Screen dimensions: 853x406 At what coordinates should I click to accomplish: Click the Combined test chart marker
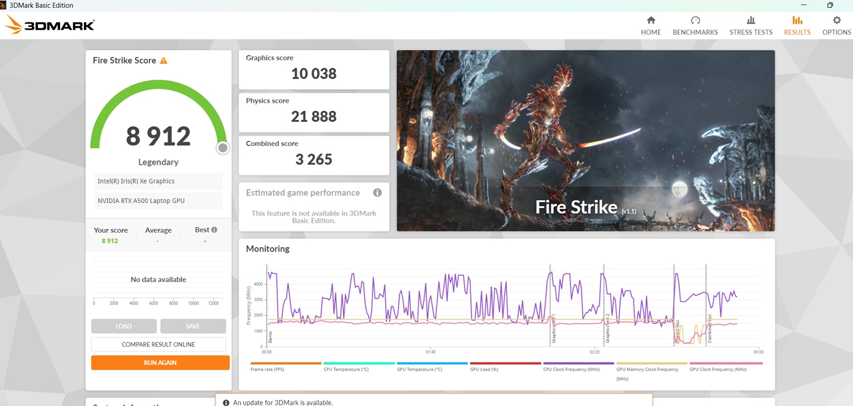click(709, 329)
